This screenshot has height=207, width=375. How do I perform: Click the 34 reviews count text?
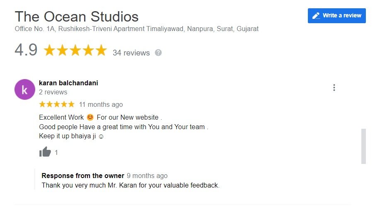[x=131, y=53]
